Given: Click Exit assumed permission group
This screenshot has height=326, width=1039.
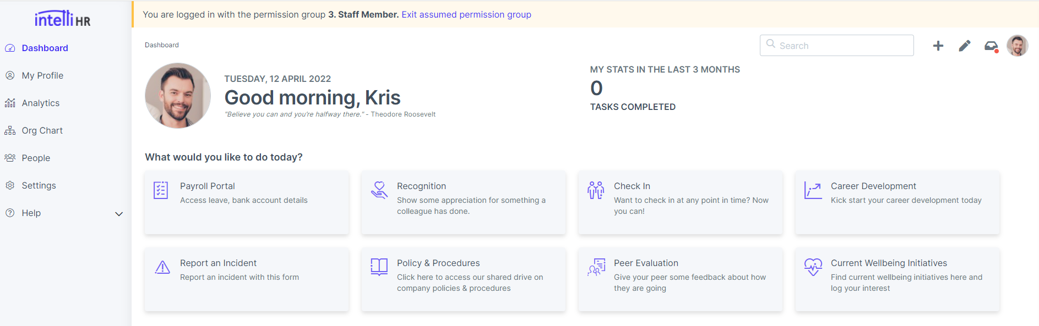Looking at the screenshot, I should tap(466, 14).
